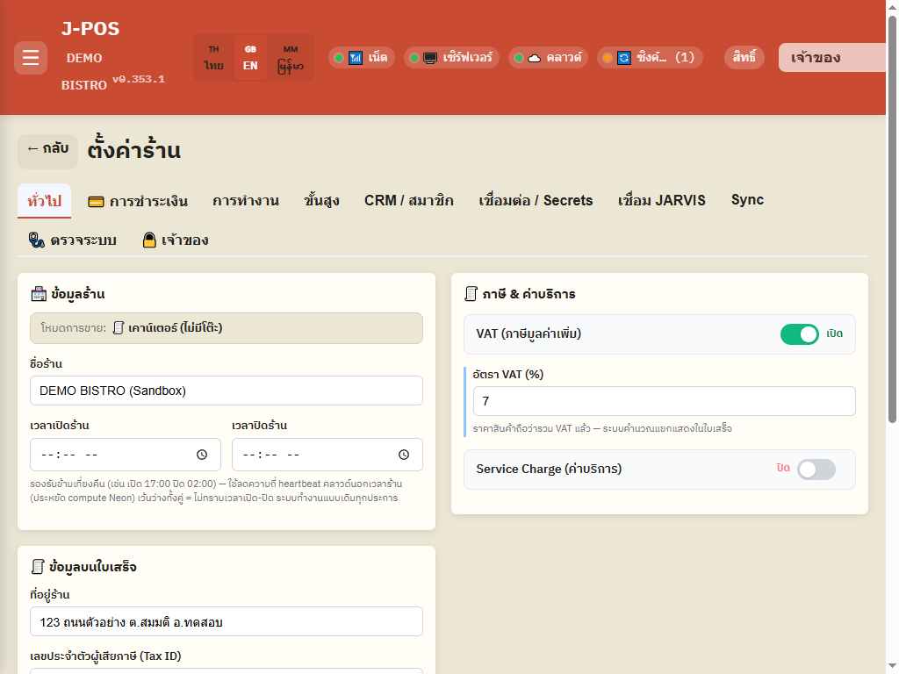Click the sync refresh icon
899x674 pixels.
624,58
